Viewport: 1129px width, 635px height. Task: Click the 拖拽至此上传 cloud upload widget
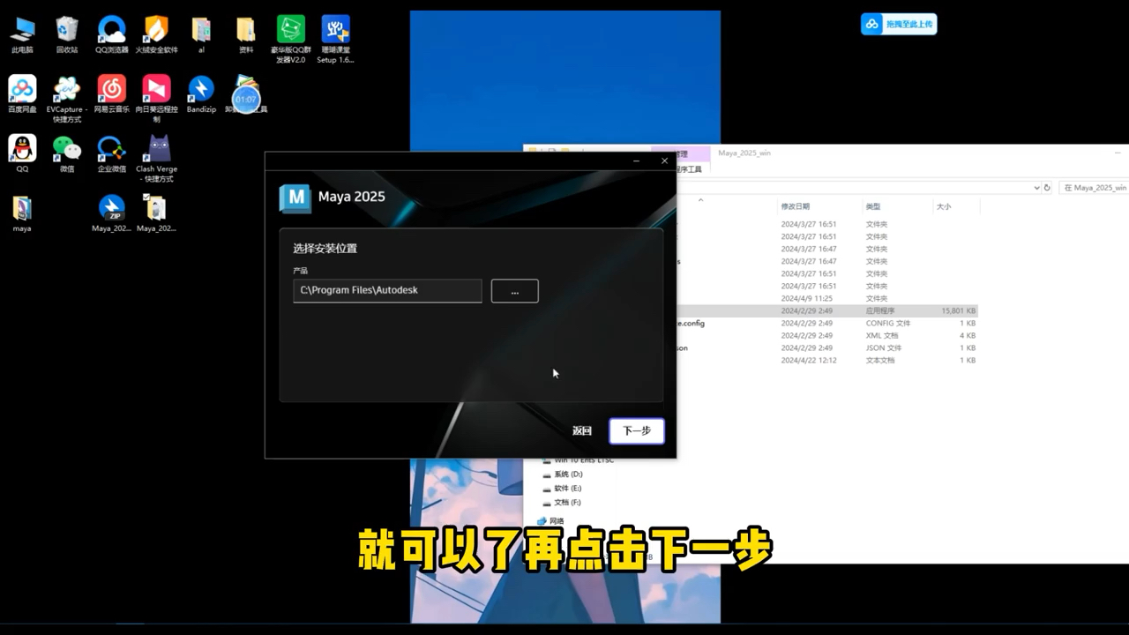pos(899,24)
